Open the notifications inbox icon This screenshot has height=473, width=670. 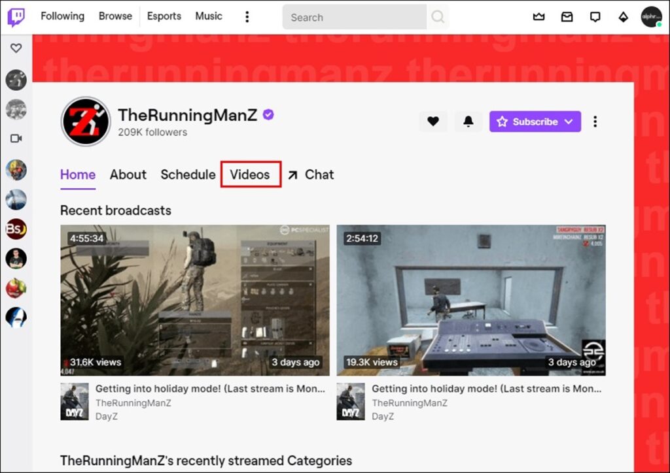[567, 16]
